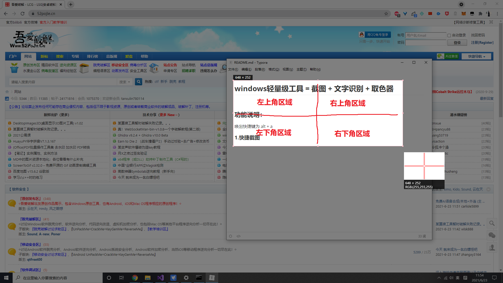Reload the page in Chrome
Image resolution: width=503 pixels, height=283 pixels.
click(x=23, y=14)
